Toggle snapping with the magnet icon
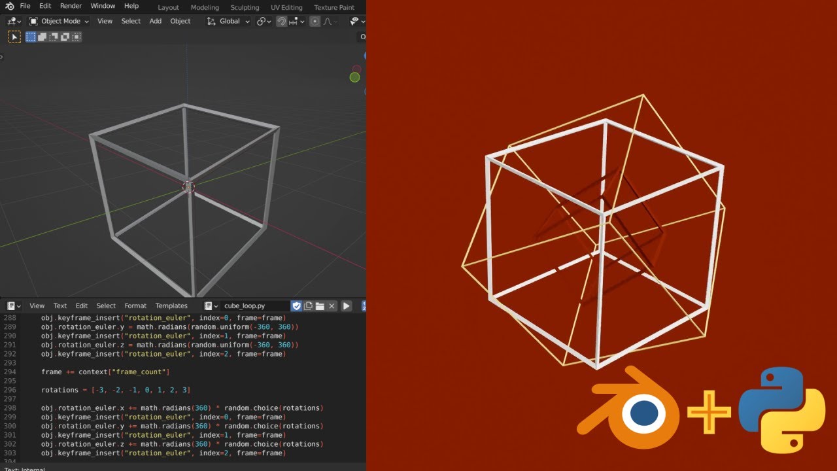The image size is (837, 471). 282,21
